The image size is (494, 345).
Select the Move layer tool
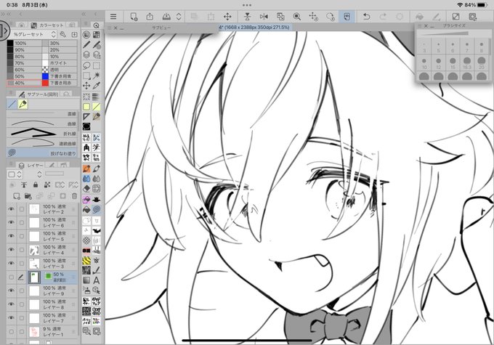click(x=86, y=86)
